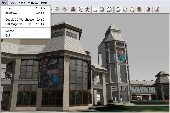Select the solid shaded sphere icon
This screenshot has height=113, width=170.
coord(95,10)
